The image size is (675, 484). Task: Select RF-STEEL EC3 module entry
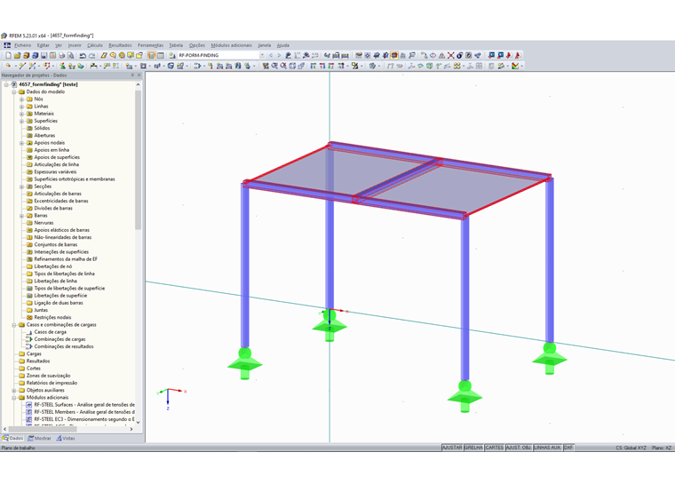84,419
